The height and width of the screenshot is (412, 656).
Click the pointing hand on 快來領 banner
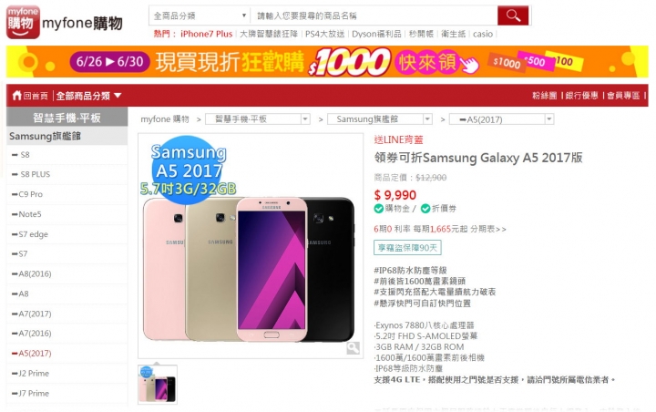(x=469, y=65)
